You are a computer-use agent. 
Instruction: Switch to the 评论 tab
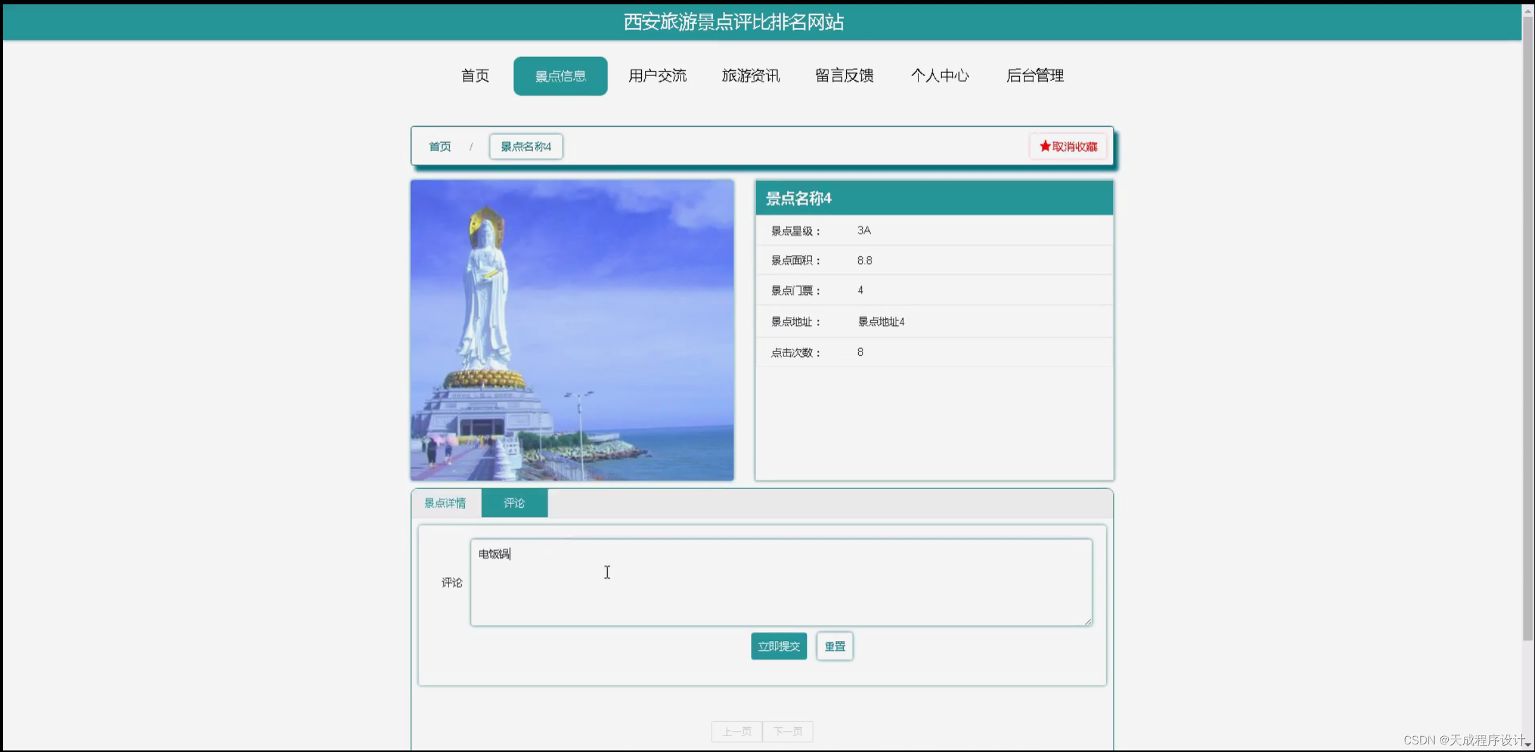514,503
